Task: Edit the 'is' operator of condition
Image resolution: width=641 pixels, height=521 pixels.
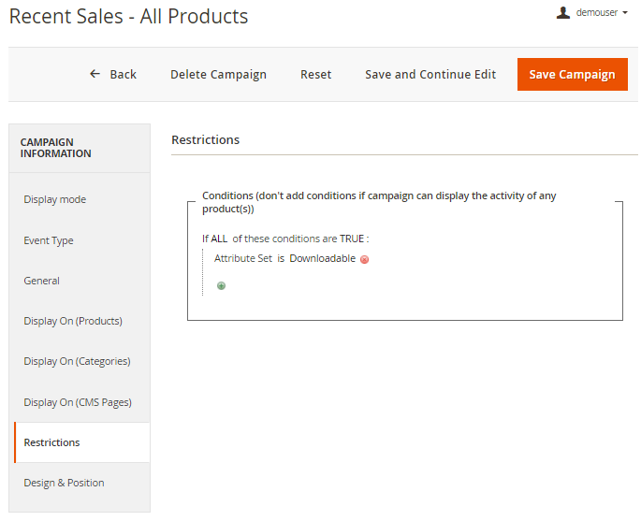Action: pyautogui.click(x=281, y=258)
